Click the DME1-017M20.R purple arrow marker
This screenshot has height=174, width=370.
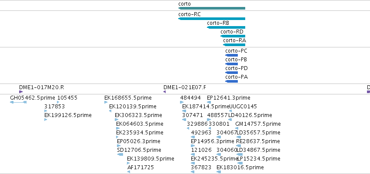point(21,92)
